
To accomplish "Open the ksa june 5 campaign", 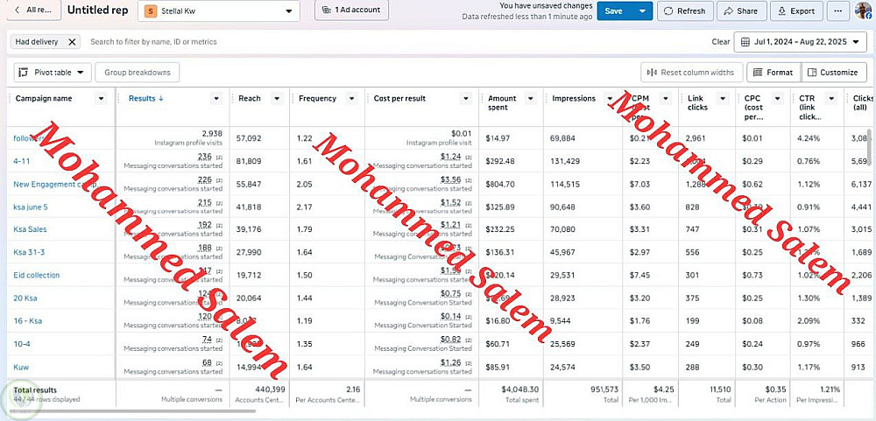I will click(31, 207).
